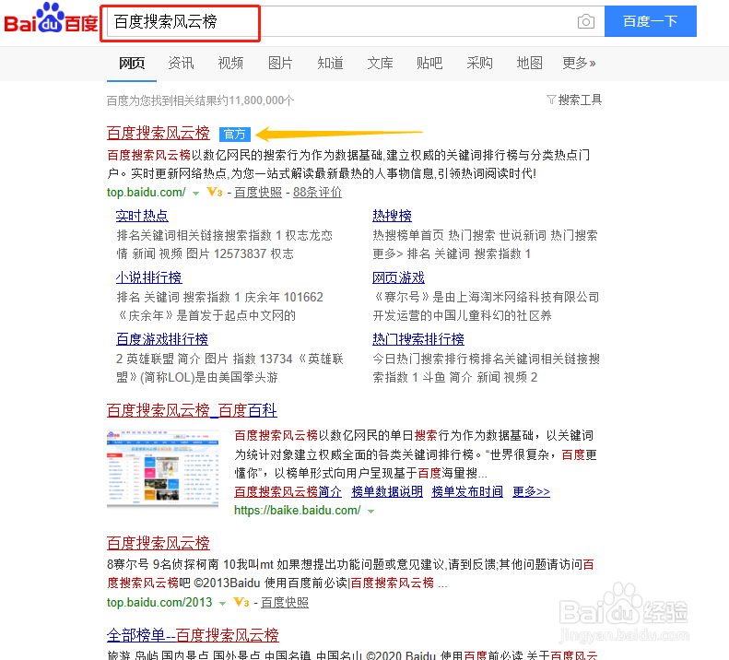Open the official 百度搜索风云榜 result title
Screen dimensions: 729x660
159,133
